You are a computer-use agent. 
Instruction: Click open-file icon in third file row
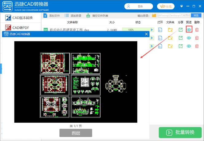point(160,46)
